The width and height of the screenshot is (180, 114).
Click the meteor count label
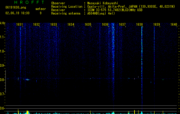coord(41,9)
